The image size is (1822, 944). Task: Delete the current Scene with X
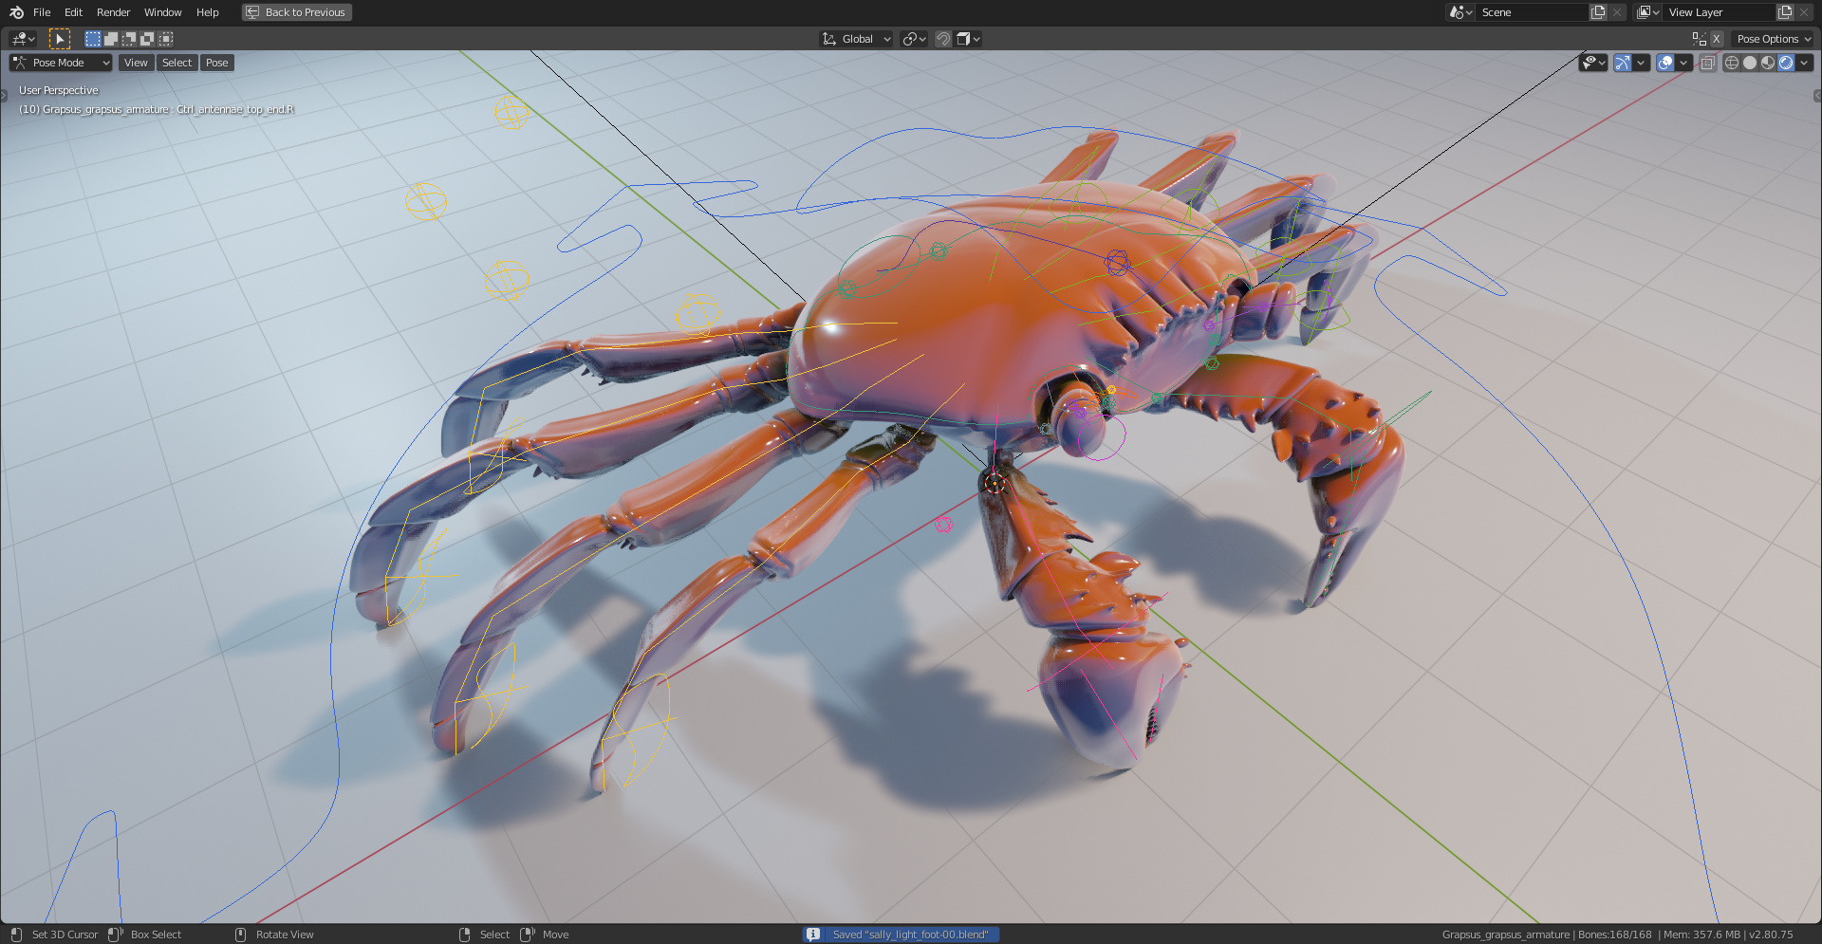[x=1617, y=12]
